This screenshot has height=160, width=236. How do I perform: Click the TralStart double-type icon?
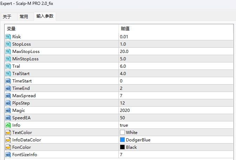pos(8,74)
